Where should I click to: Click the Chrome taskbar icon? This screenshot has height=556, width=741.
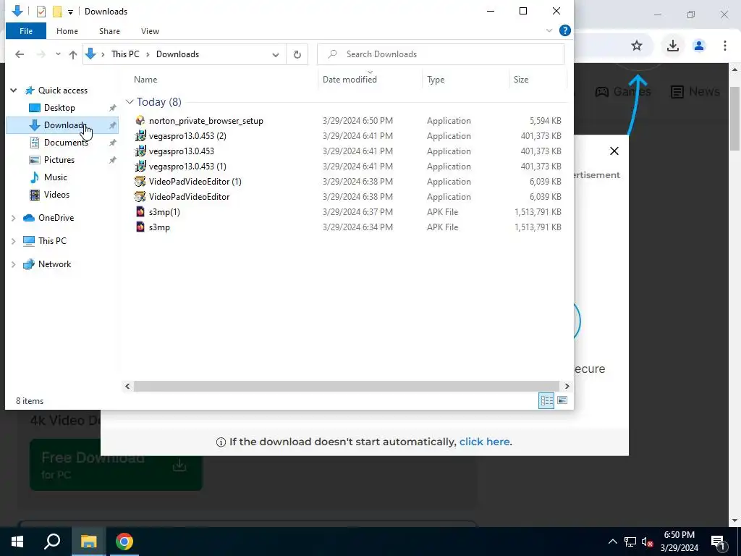pyautogui.click(x=124, y=542)
